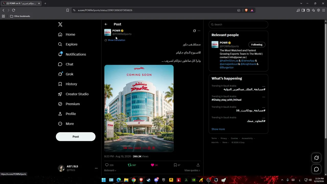
Task: Click the Search input field
Action: pos(238,25)
